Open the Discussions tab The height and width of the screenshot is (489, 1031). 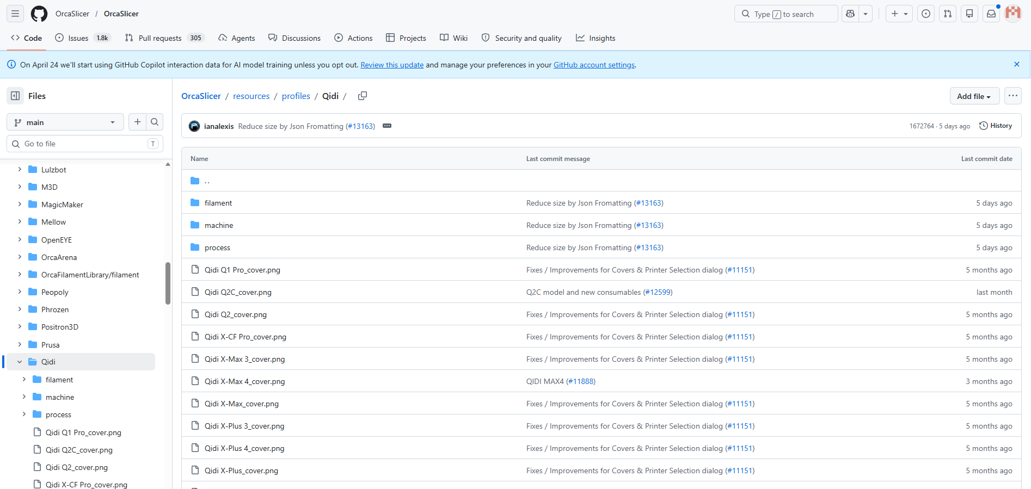pos(294,38)
